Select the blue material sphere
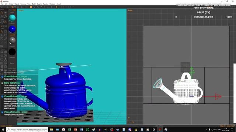 click(x=12, y=29)
